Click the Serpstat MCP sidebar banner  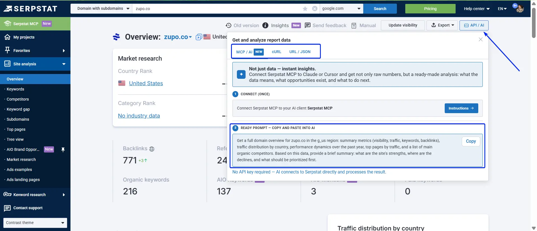(35, 24)
